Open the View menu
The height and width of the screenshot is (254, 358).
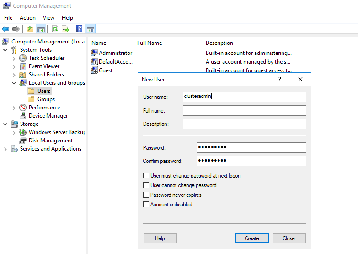[x=48, y=18]
